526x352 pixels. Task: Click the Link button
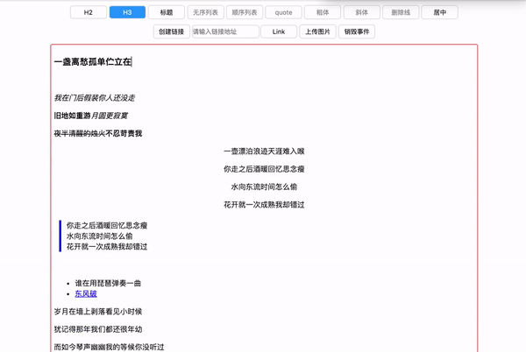pyautogui.click(x=279, y=32)
